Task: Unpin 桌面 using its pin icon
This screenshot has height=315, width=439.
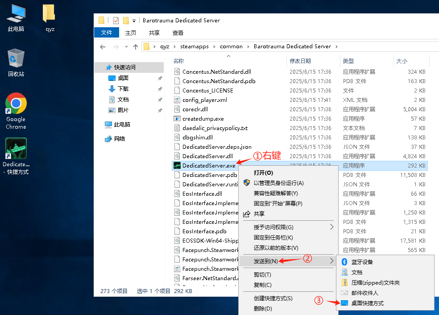Action: [160, 78]
